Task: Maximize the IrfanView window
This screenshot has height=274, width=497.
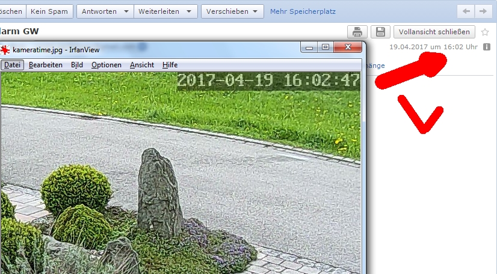Action: tap(325, 47)
